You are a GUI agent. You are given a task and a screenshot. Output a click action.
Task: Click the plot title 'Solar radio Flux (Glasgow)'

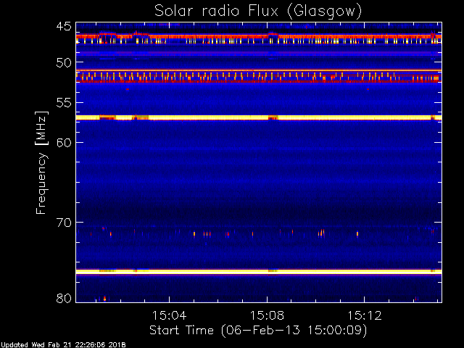[x=258, y=12]
